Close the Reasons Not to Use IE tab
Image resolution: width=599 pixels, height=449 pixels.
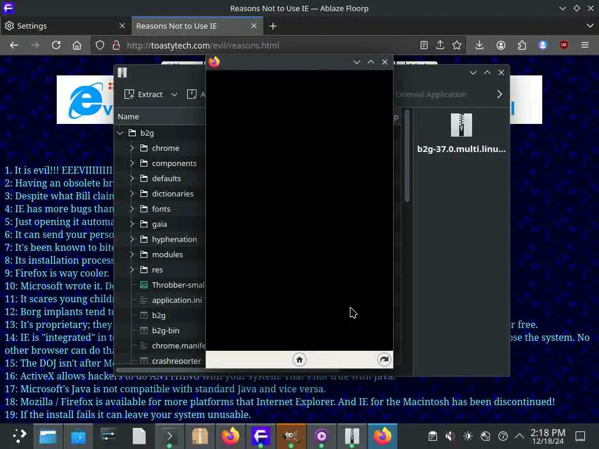click(254, 26)
